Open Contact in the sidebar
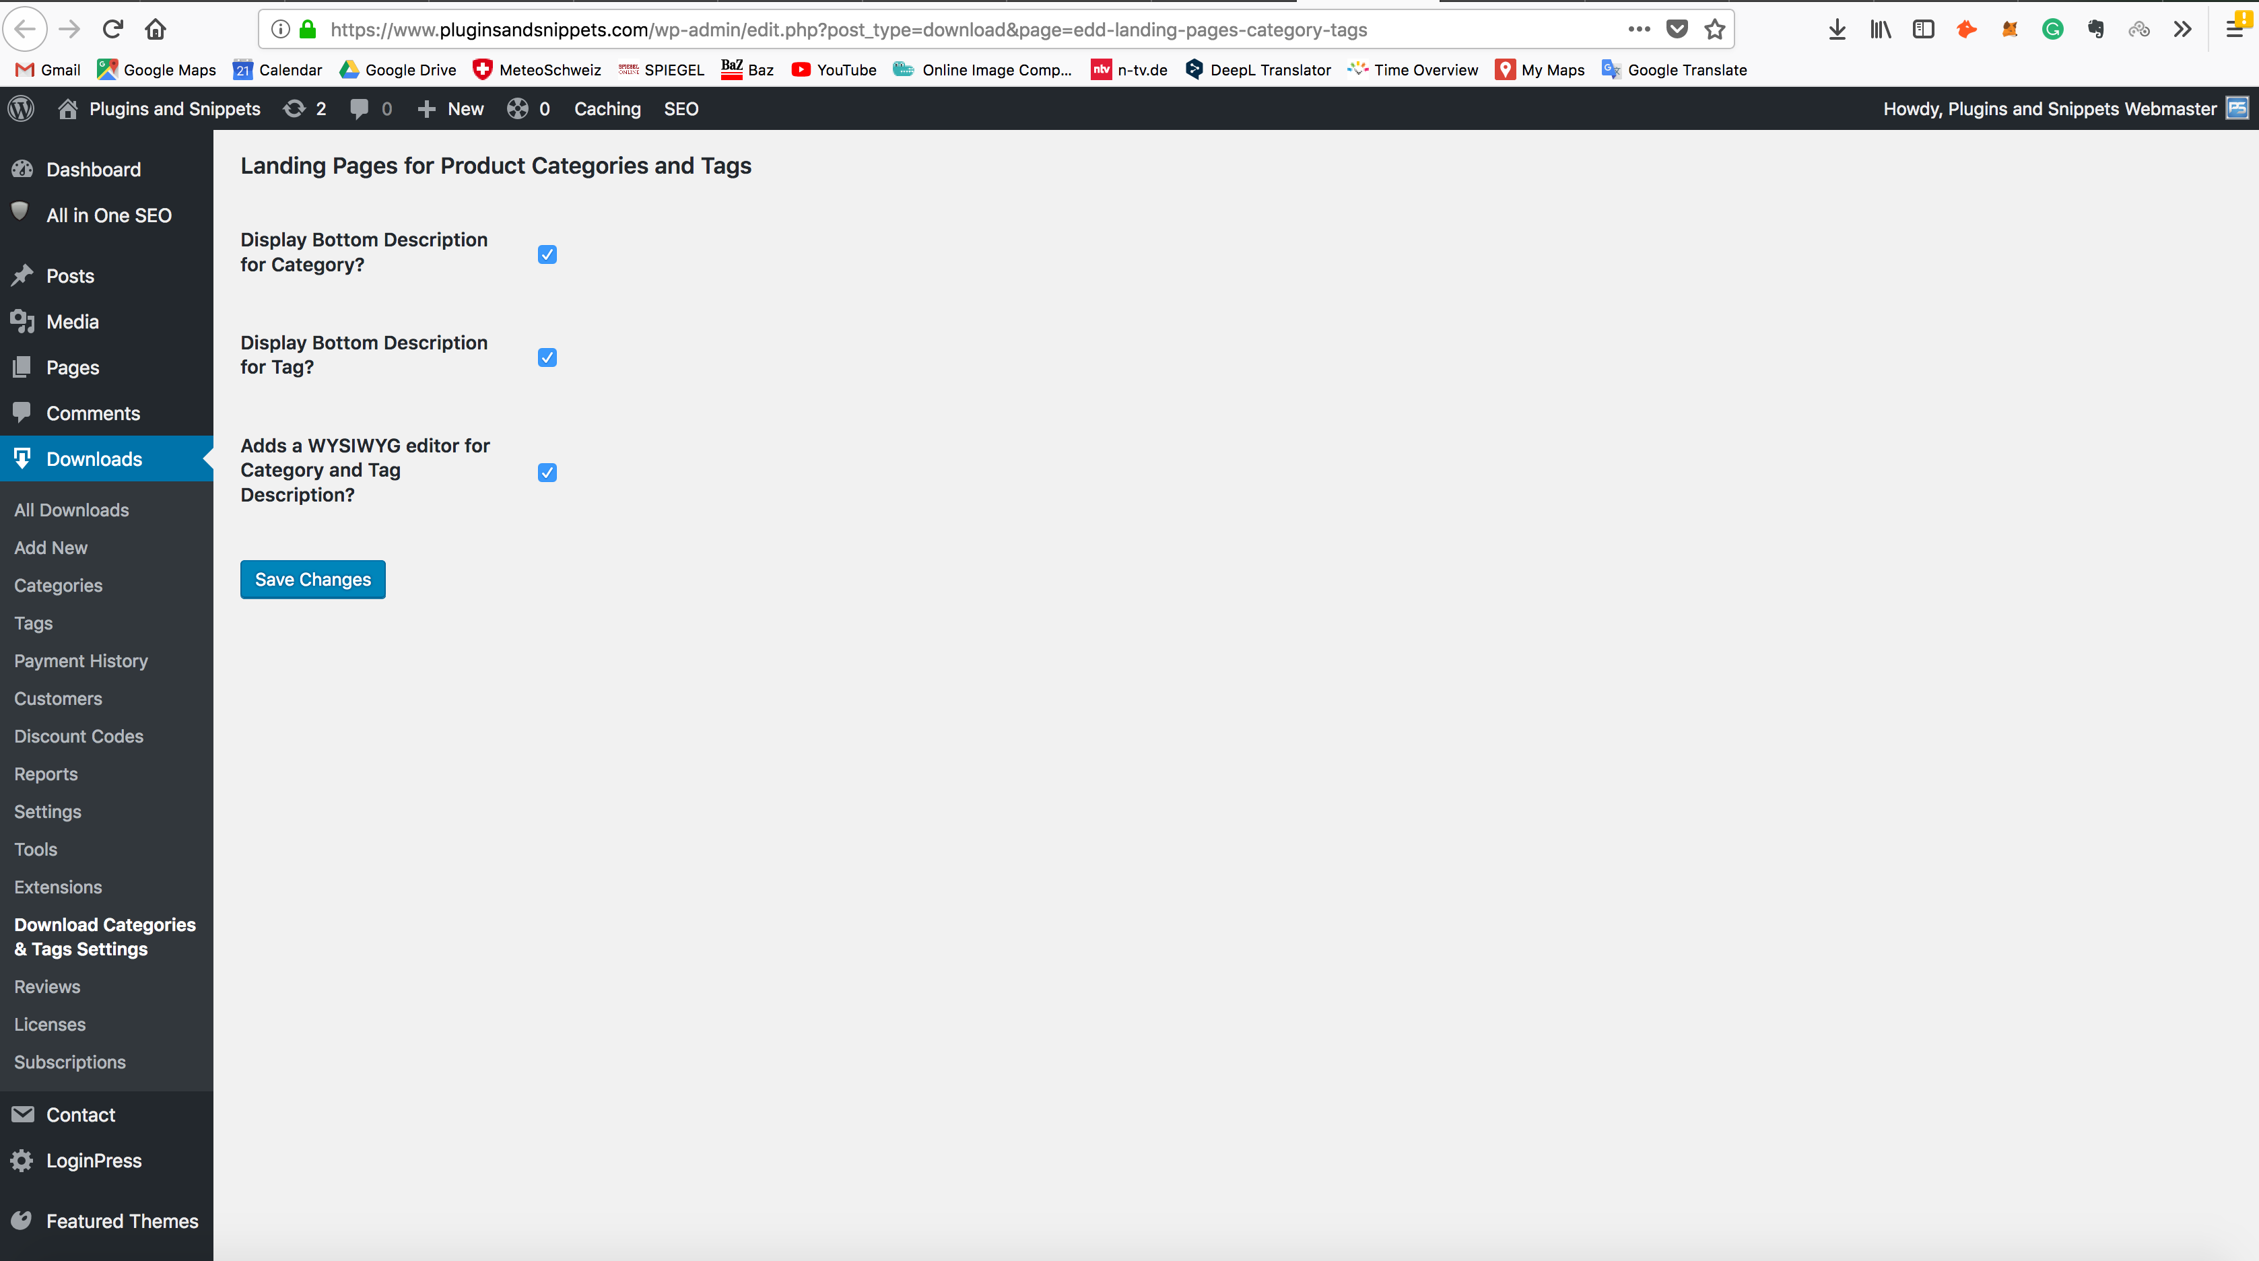 point(106,1114)
